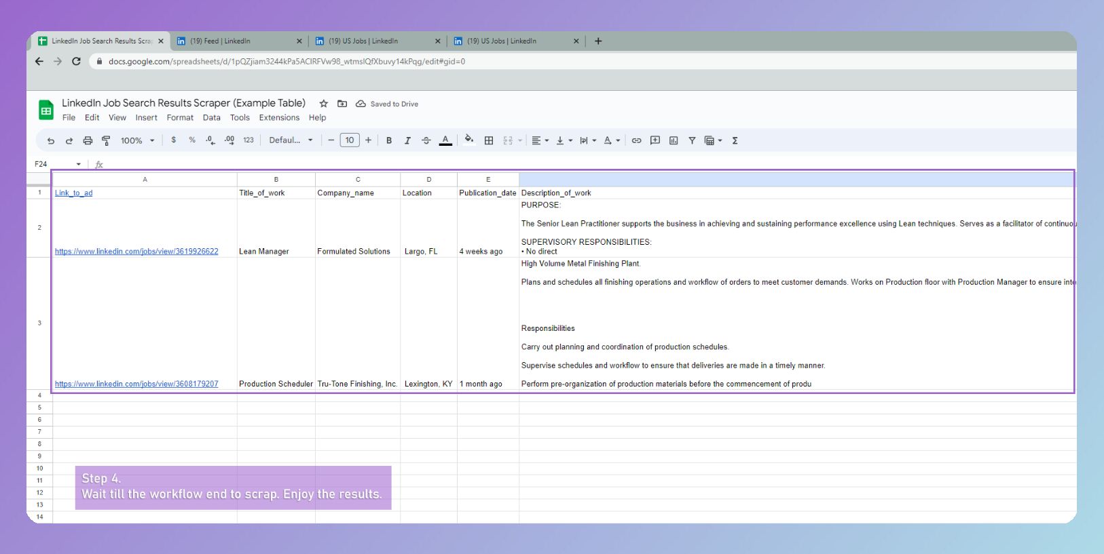Select the '4 weeks ago' cell
The height and width of the screenshot is (554, 1104).
point(488,228)
